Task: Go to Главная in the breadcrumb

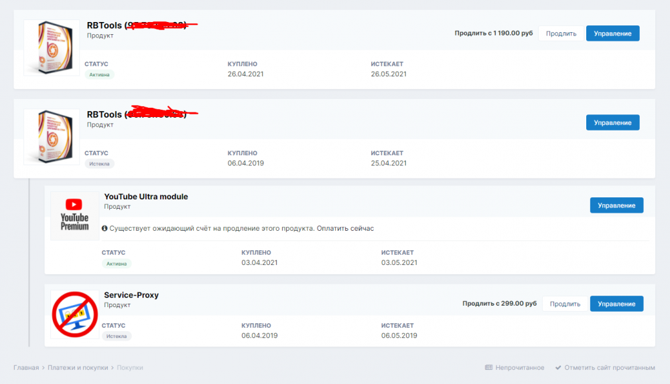Action: click(26, 367)
